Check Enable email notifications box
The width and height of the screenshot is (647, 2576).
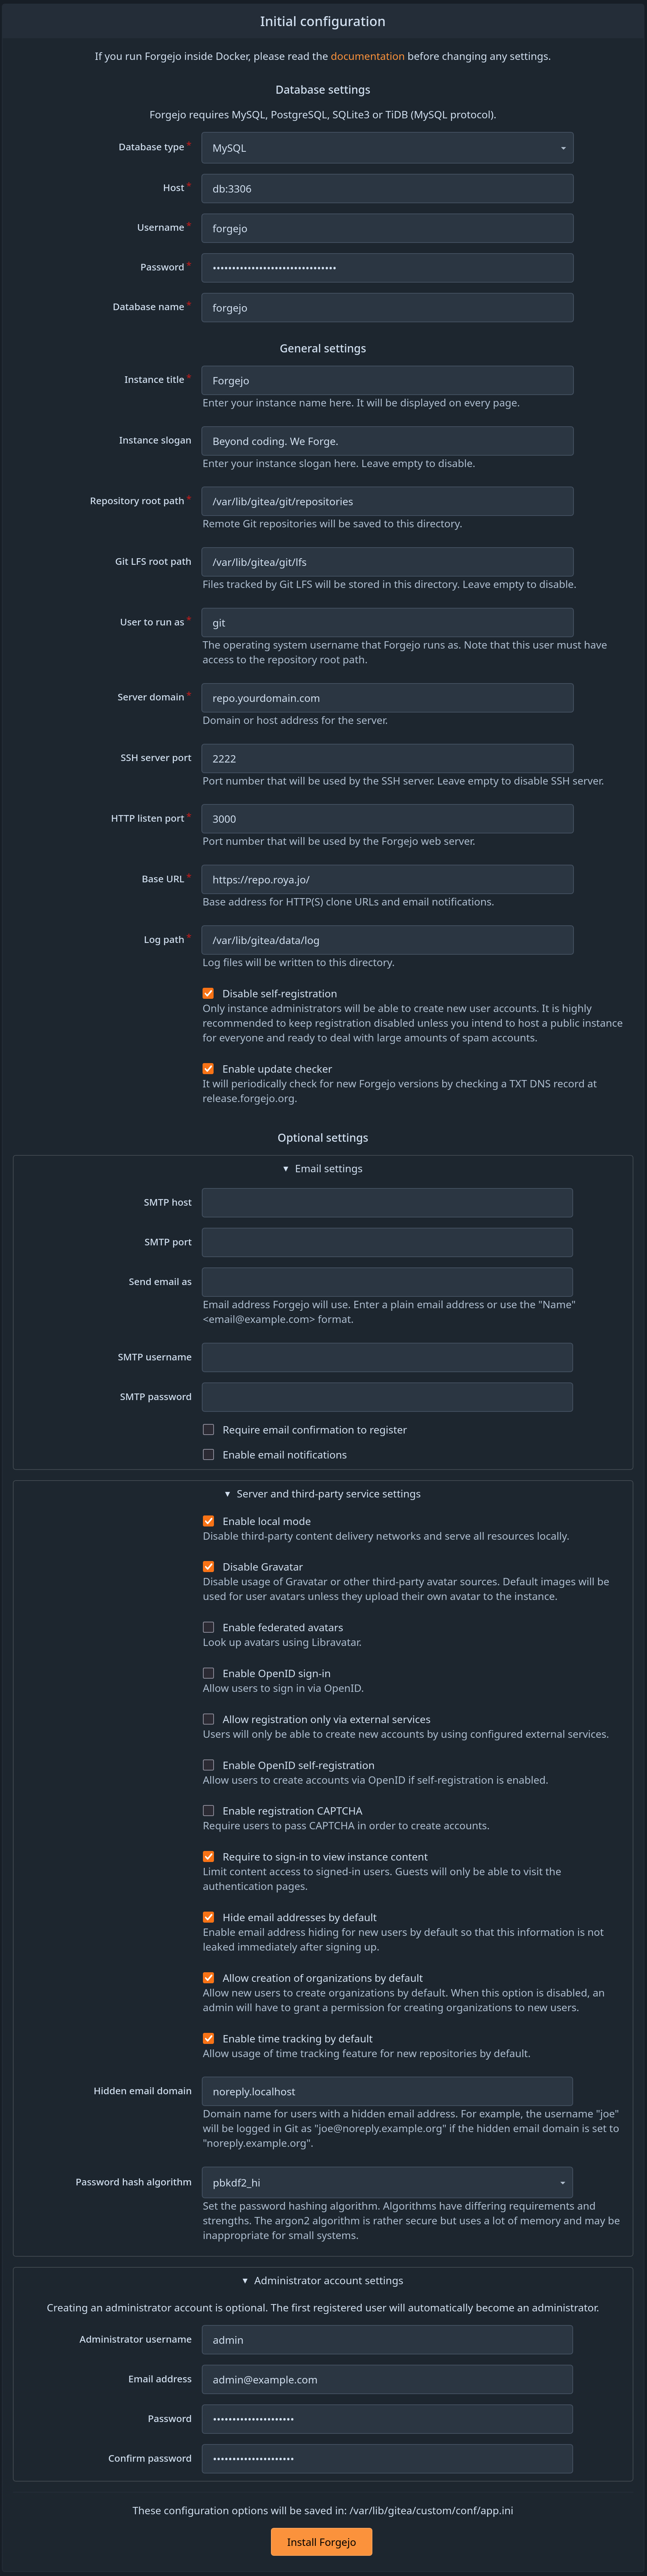click(208, 1455)
